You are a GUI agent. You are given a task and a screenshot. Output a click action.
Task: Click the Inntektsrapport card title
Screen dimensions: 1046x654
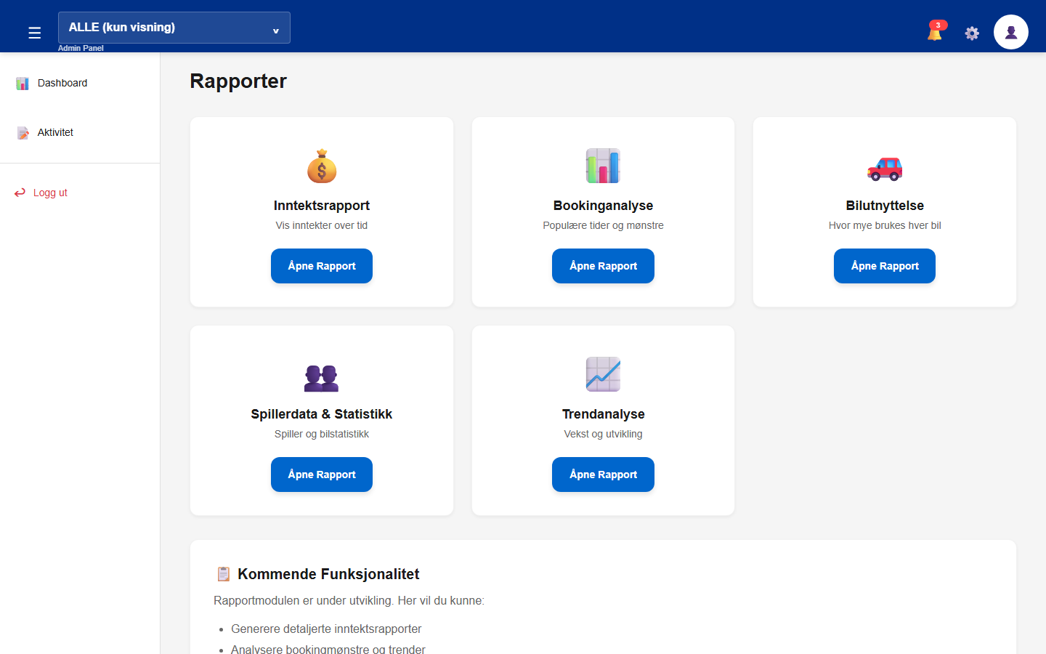tap(322, 206)
